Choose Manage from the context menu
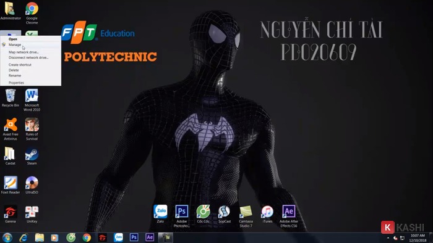 coord(31,44)
